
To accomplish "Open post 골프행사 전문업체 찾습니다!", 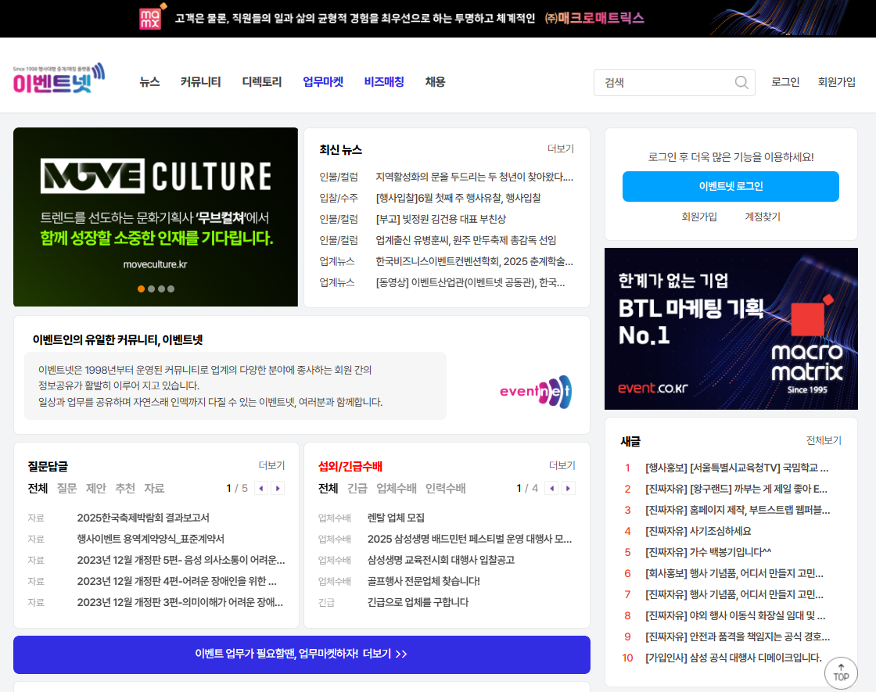I will (x=423, y=582).
